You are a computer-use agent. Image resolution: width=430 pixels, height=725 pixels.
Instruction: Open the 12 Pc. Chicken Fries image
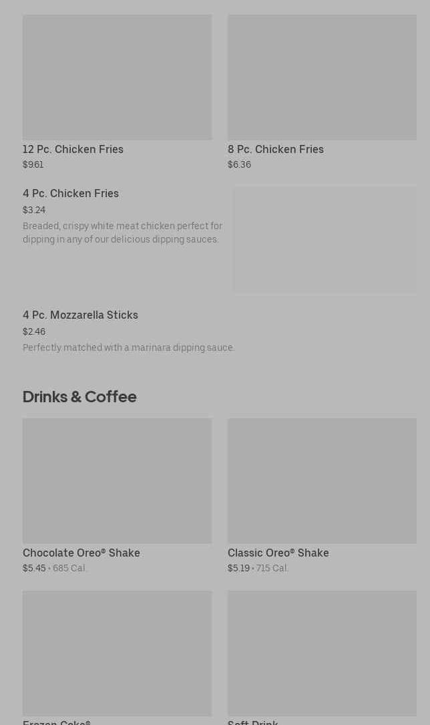click(x=117, y=78)
